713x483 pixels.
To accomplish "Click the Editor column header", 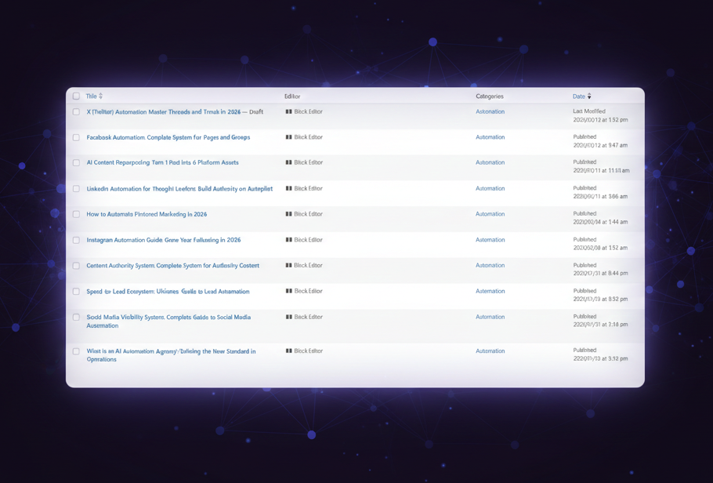I will [x=292, y=96].
